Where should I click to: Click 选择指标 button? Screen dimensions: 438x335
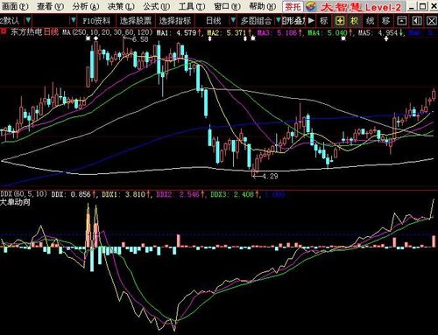coord(175,21)
